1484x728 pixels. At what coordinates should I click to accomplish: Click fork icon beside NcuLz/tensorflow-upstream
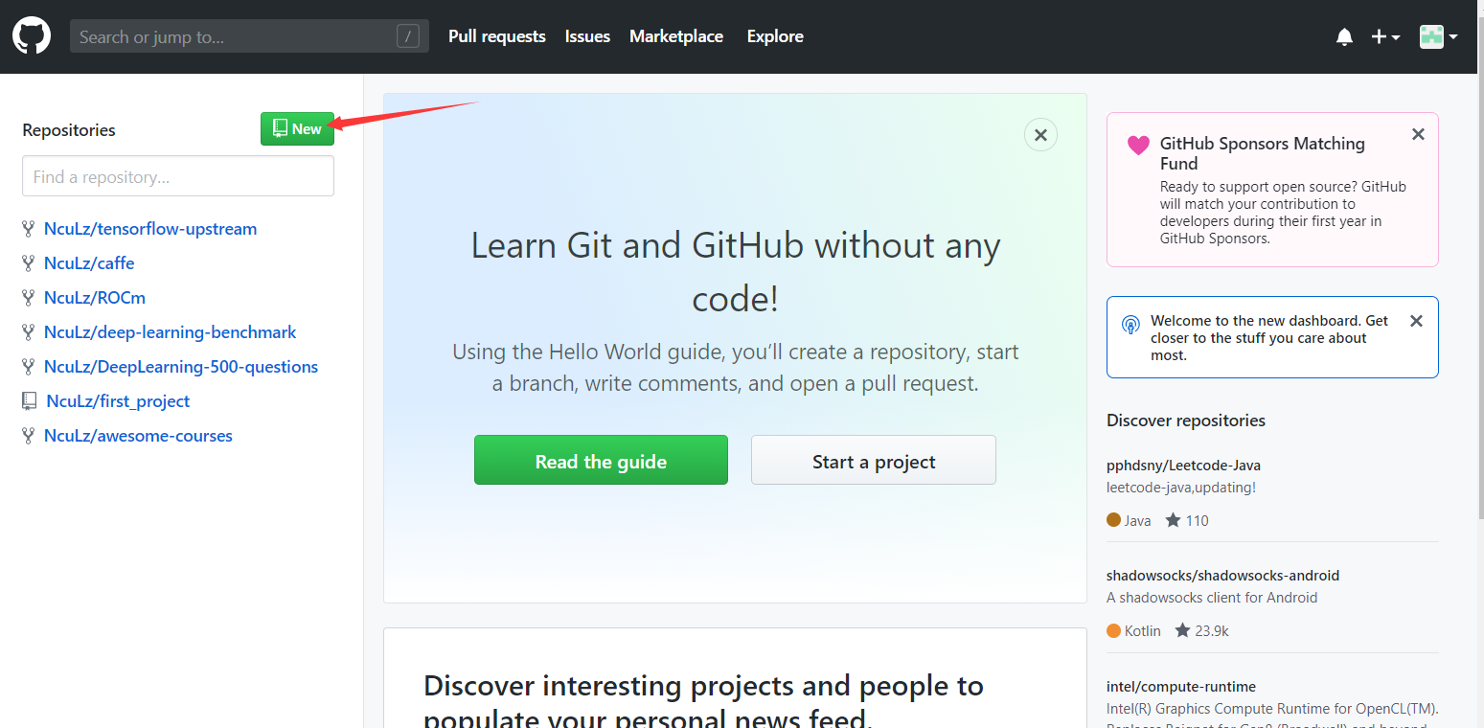coord(29,229)
